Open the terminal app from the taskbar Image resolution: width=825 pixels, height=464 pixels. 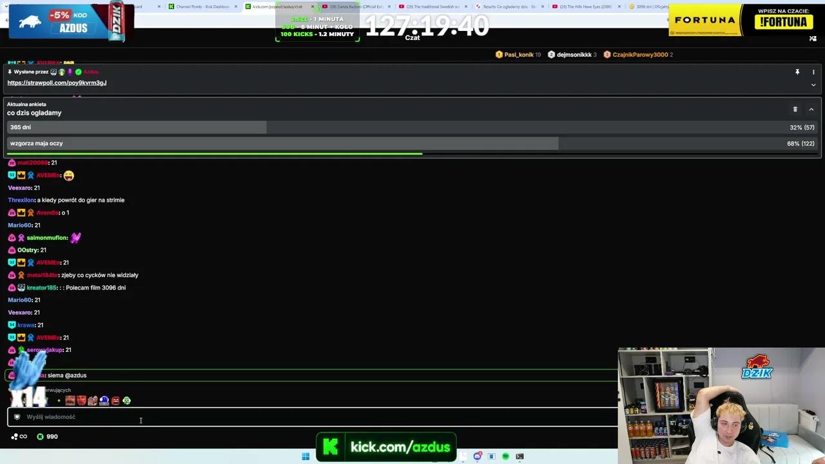click(519, 457)
